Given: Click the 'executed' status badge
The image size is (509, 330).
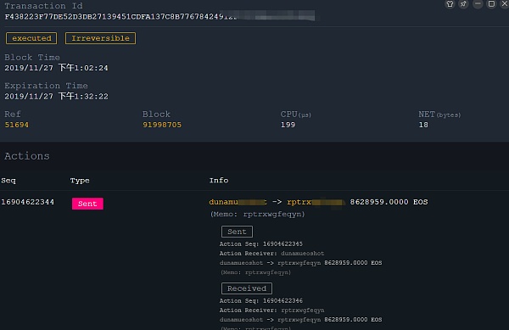Looking at the screenshot, I should click(x=31, y=38).
